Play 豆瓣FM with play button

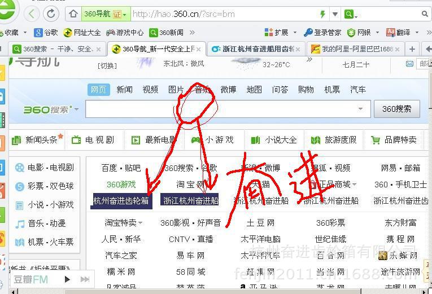tap(67, 279)
